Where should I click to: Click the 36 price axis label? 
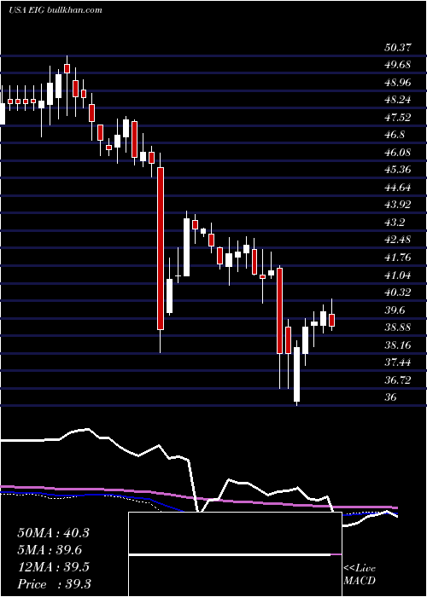pos(391,397)
